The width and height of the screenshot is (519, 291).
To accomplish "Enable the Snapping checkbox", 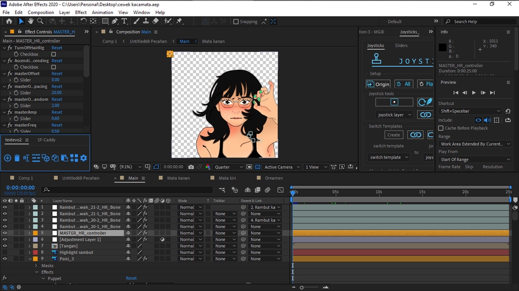I will pos(236,22).
